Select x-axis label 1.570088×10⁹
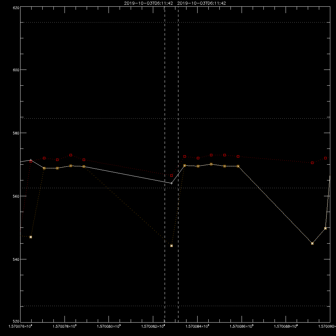The width and height of the screenshot is (336, 336). pos(286,326)
